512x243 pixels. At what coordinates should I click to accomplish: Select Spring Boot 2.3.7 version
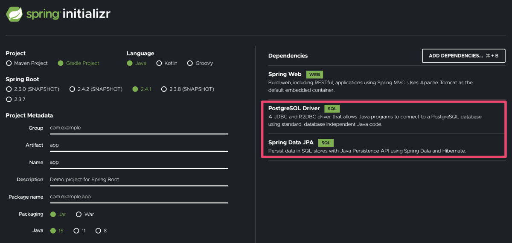tap(9, 99)
